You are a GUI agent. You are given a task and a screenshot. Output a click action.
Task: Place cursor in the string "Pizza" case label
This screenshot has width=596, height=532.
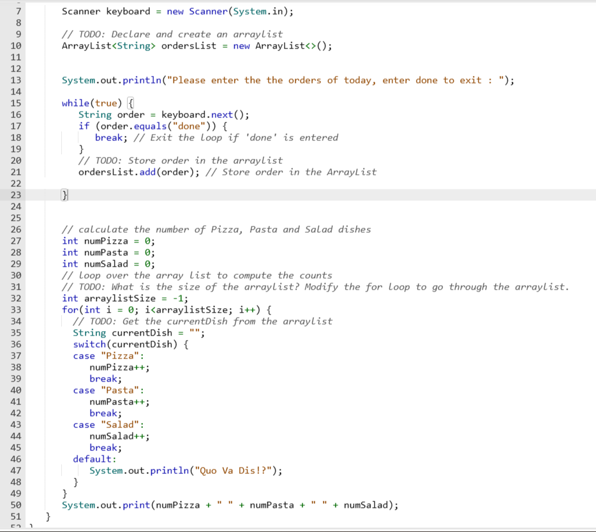coord(119,355)
